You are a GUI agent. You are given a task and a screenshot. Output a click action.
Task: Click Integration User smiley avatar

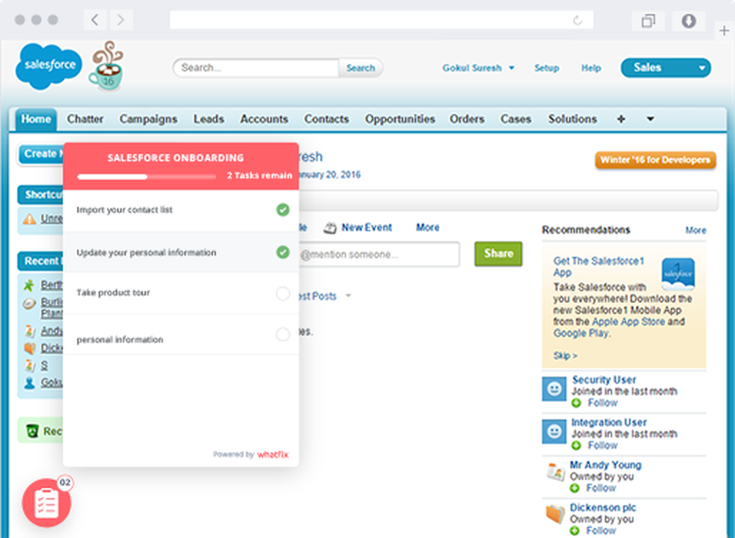pos(554,432)
